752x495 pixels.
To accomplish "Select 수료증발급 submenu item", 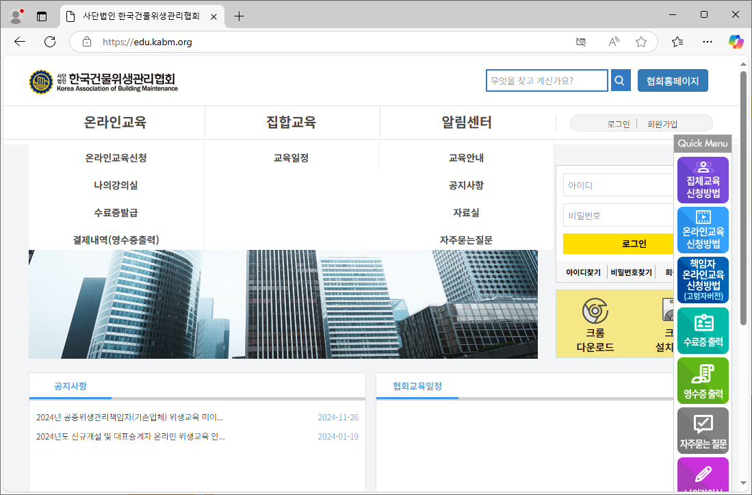I will 116,212.
